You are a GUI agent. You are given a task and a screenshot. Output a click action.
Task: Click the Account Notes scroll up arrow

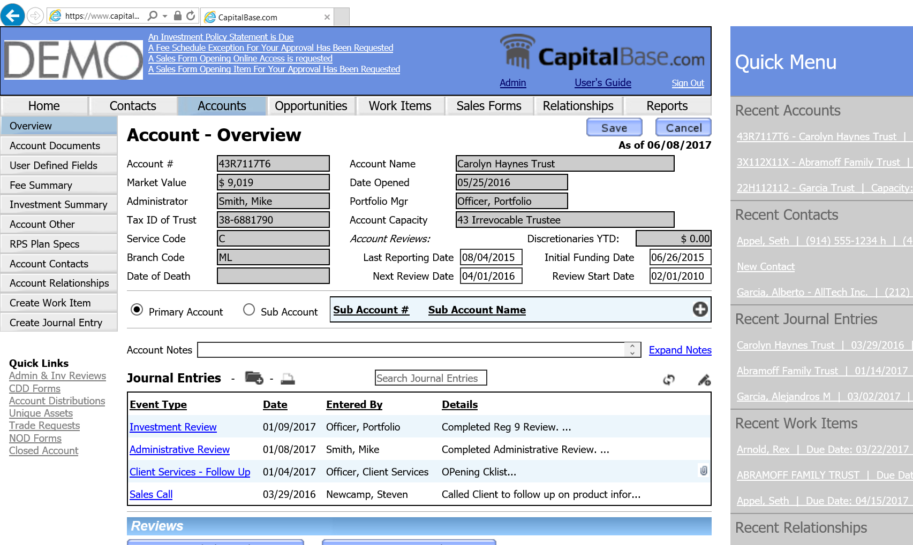633,346
